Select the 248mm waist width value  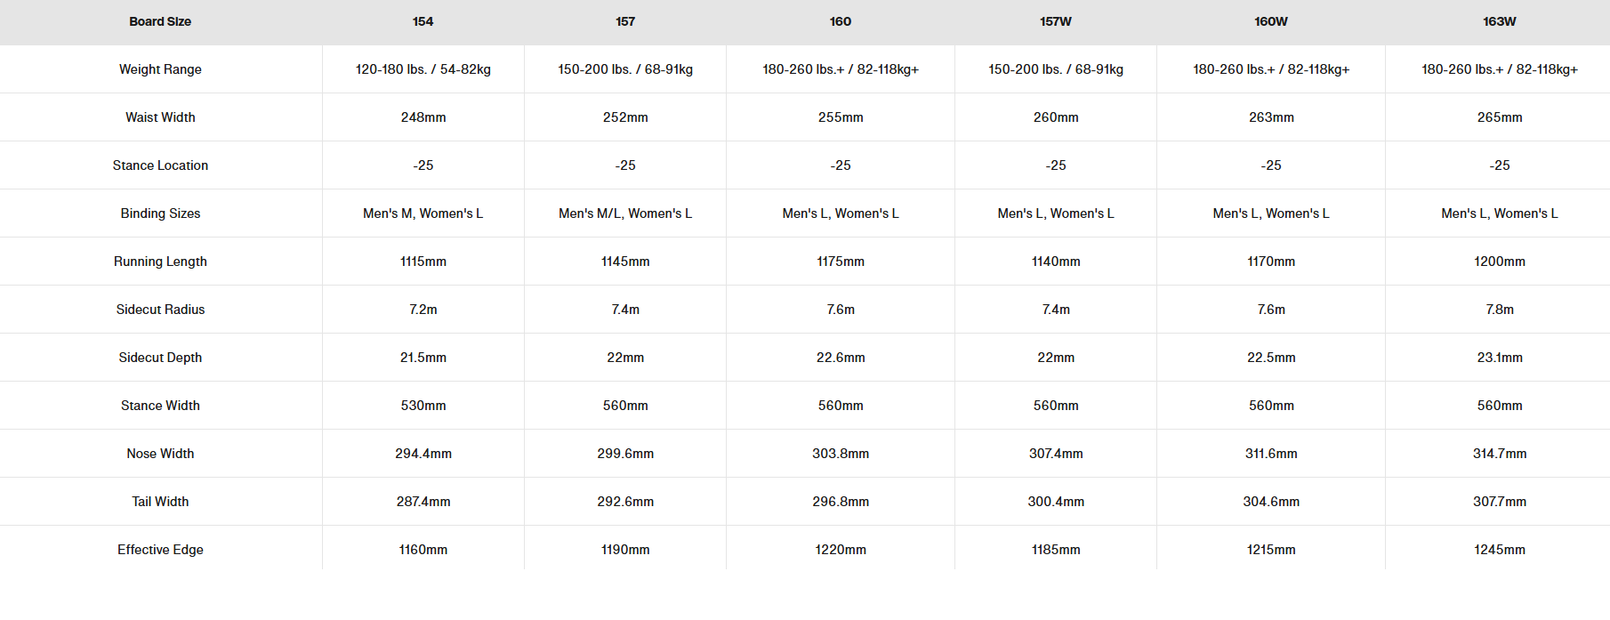(423, 117)
